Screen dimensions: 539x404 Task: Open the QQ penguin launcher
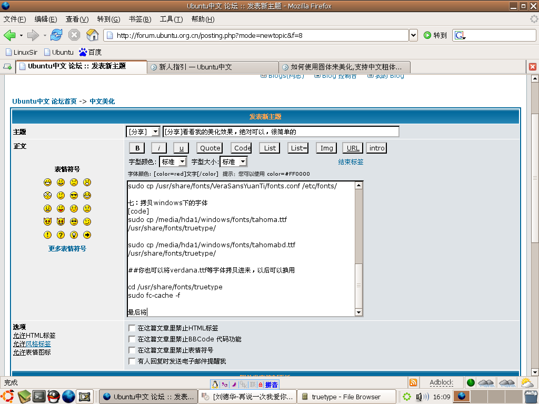pyautogui.click(x=53, y=397)
